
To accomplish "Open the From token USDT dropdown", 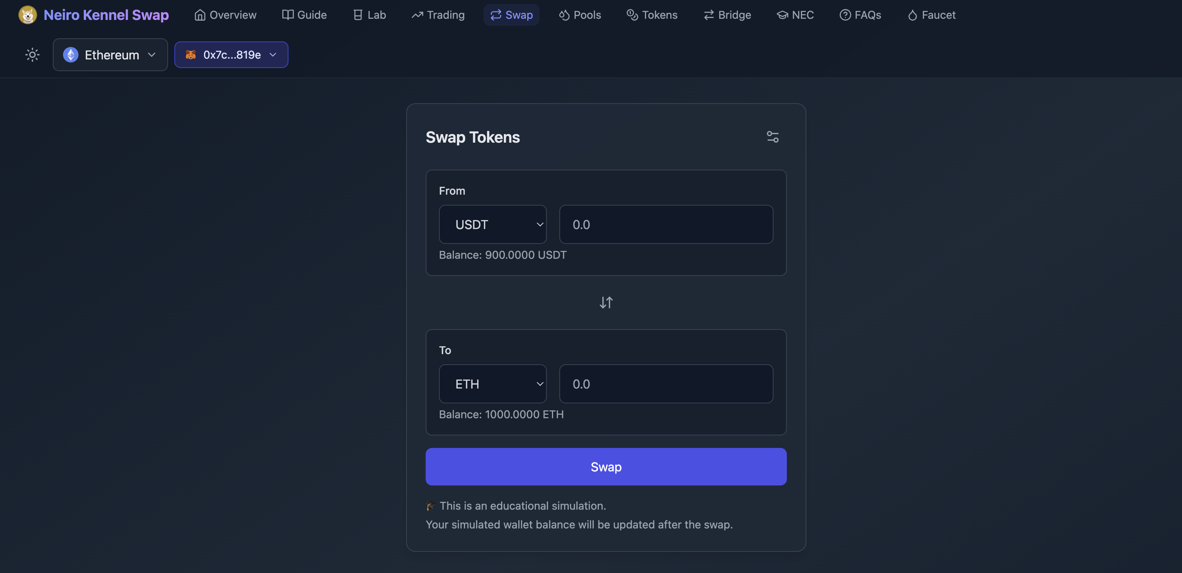I will point(492,224).
